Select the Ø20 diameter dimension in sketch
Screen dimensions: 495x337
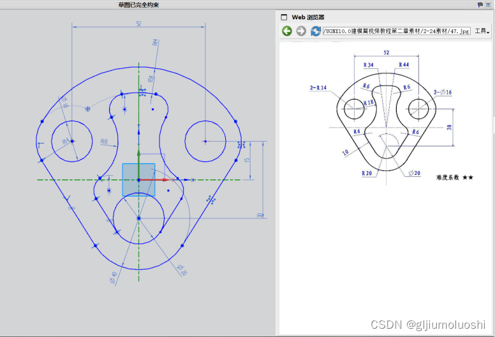coord(182,270)
